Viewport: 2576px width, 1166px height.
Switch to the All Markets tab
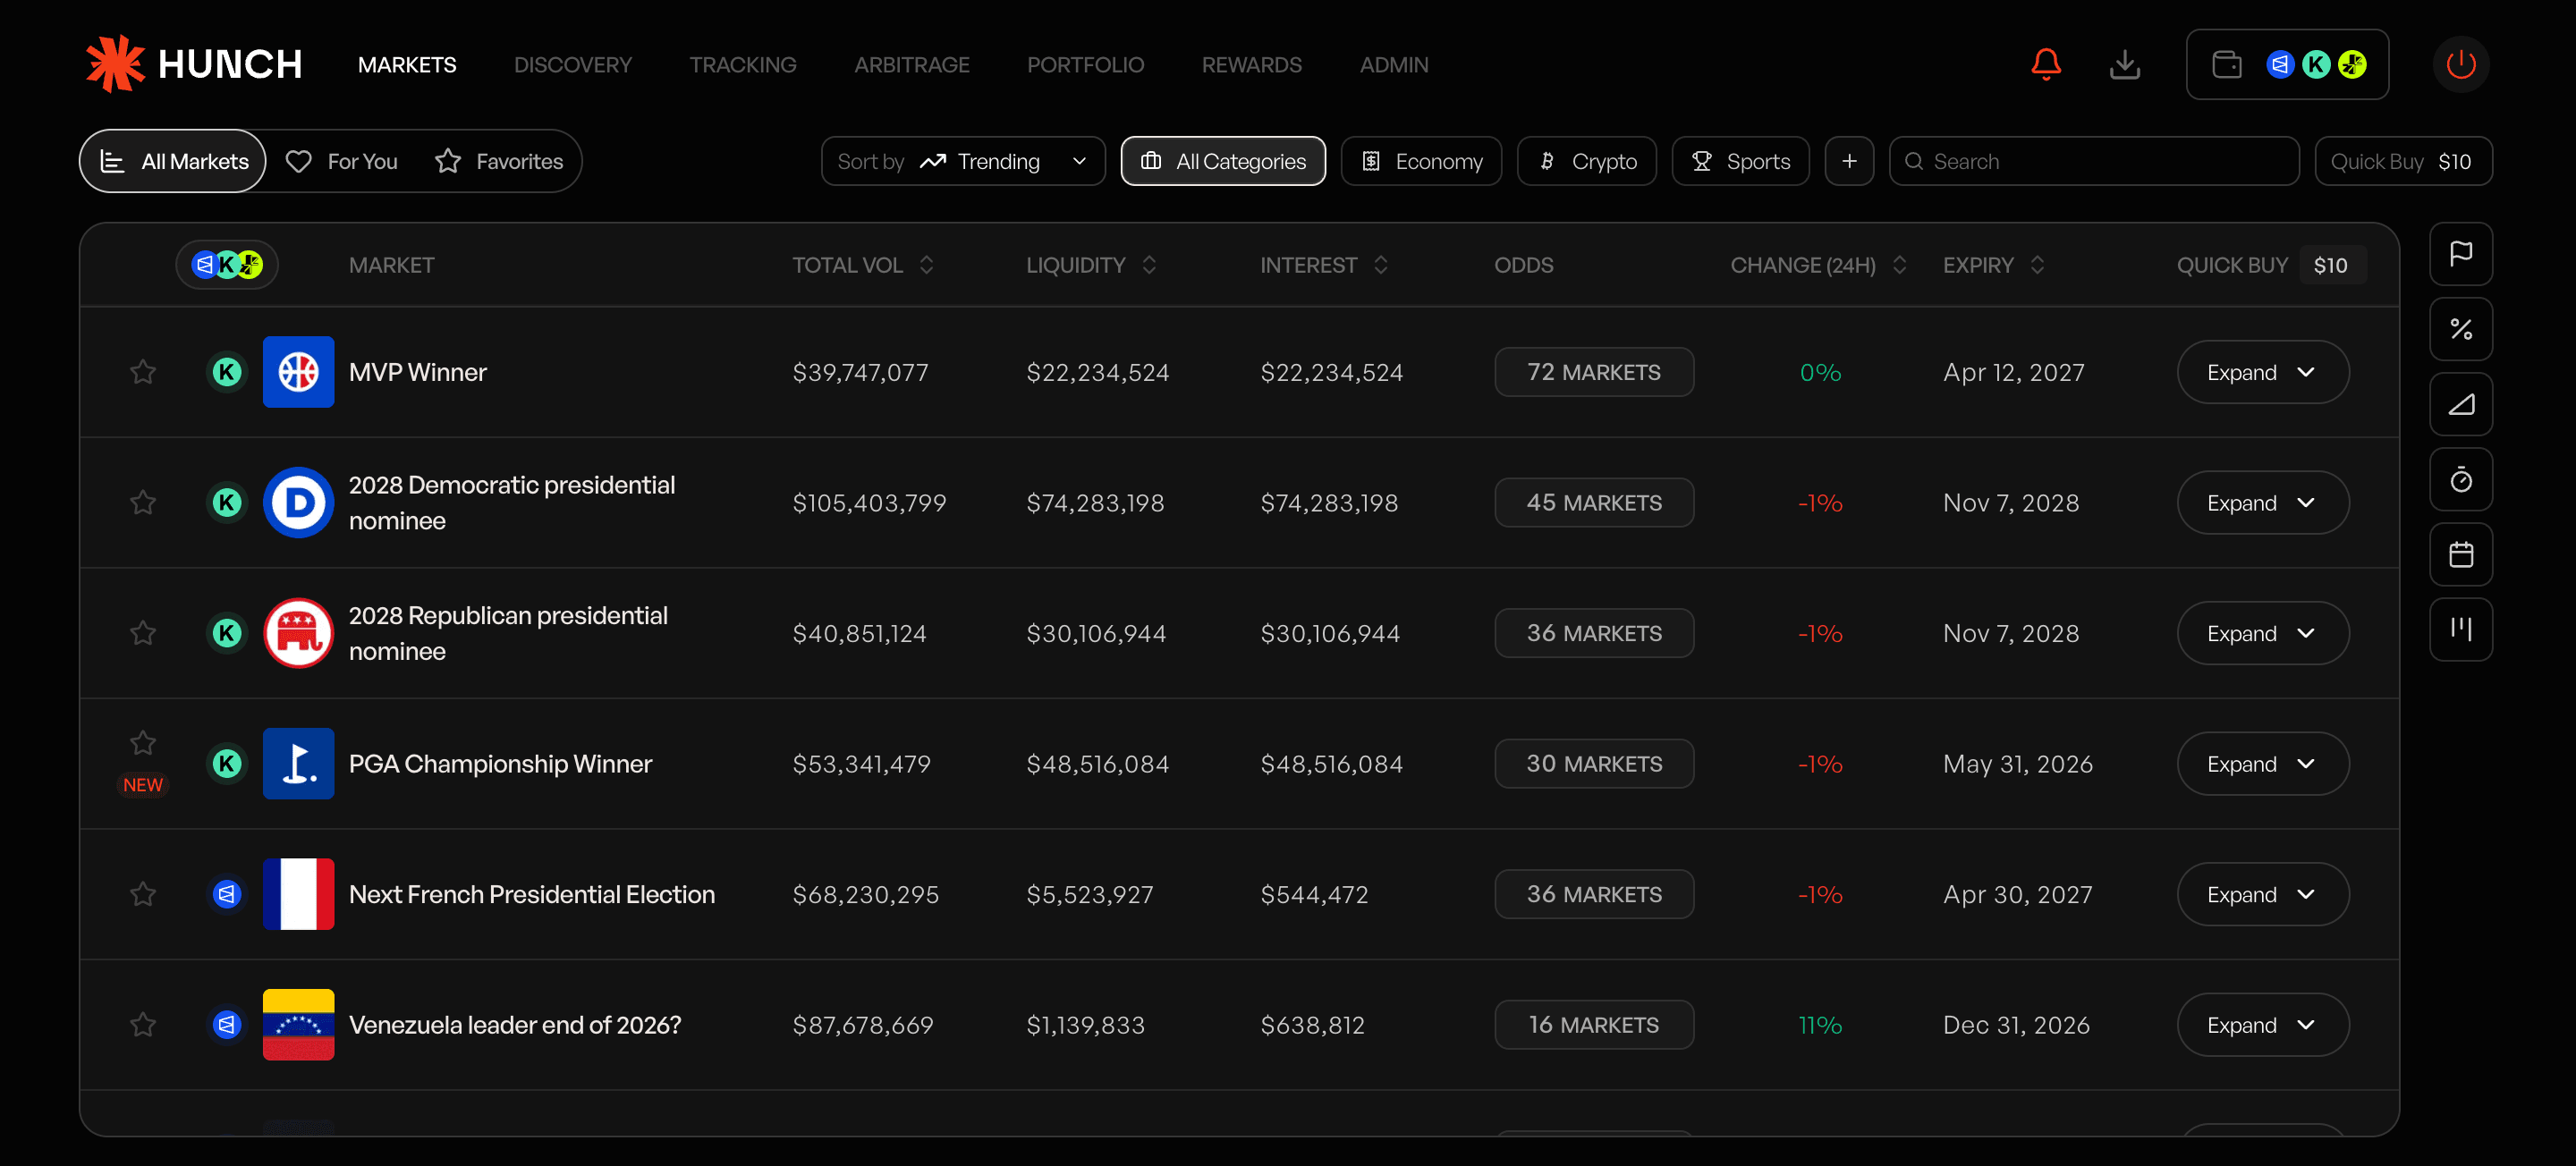[x=173, y=161]
